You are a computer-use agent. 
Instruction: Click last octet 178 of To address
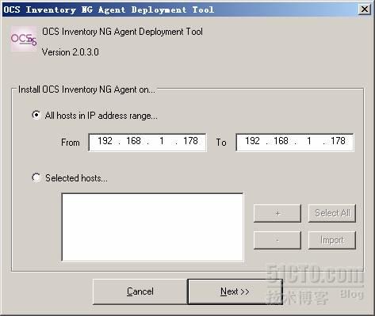coord(338,141)
